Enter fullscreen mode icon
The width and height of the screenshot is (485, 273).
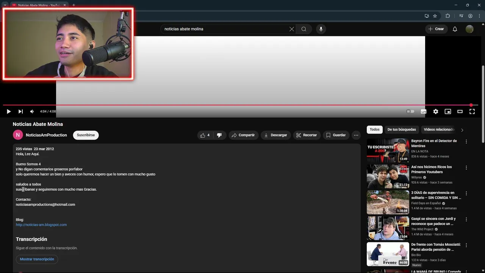(472, 111)
